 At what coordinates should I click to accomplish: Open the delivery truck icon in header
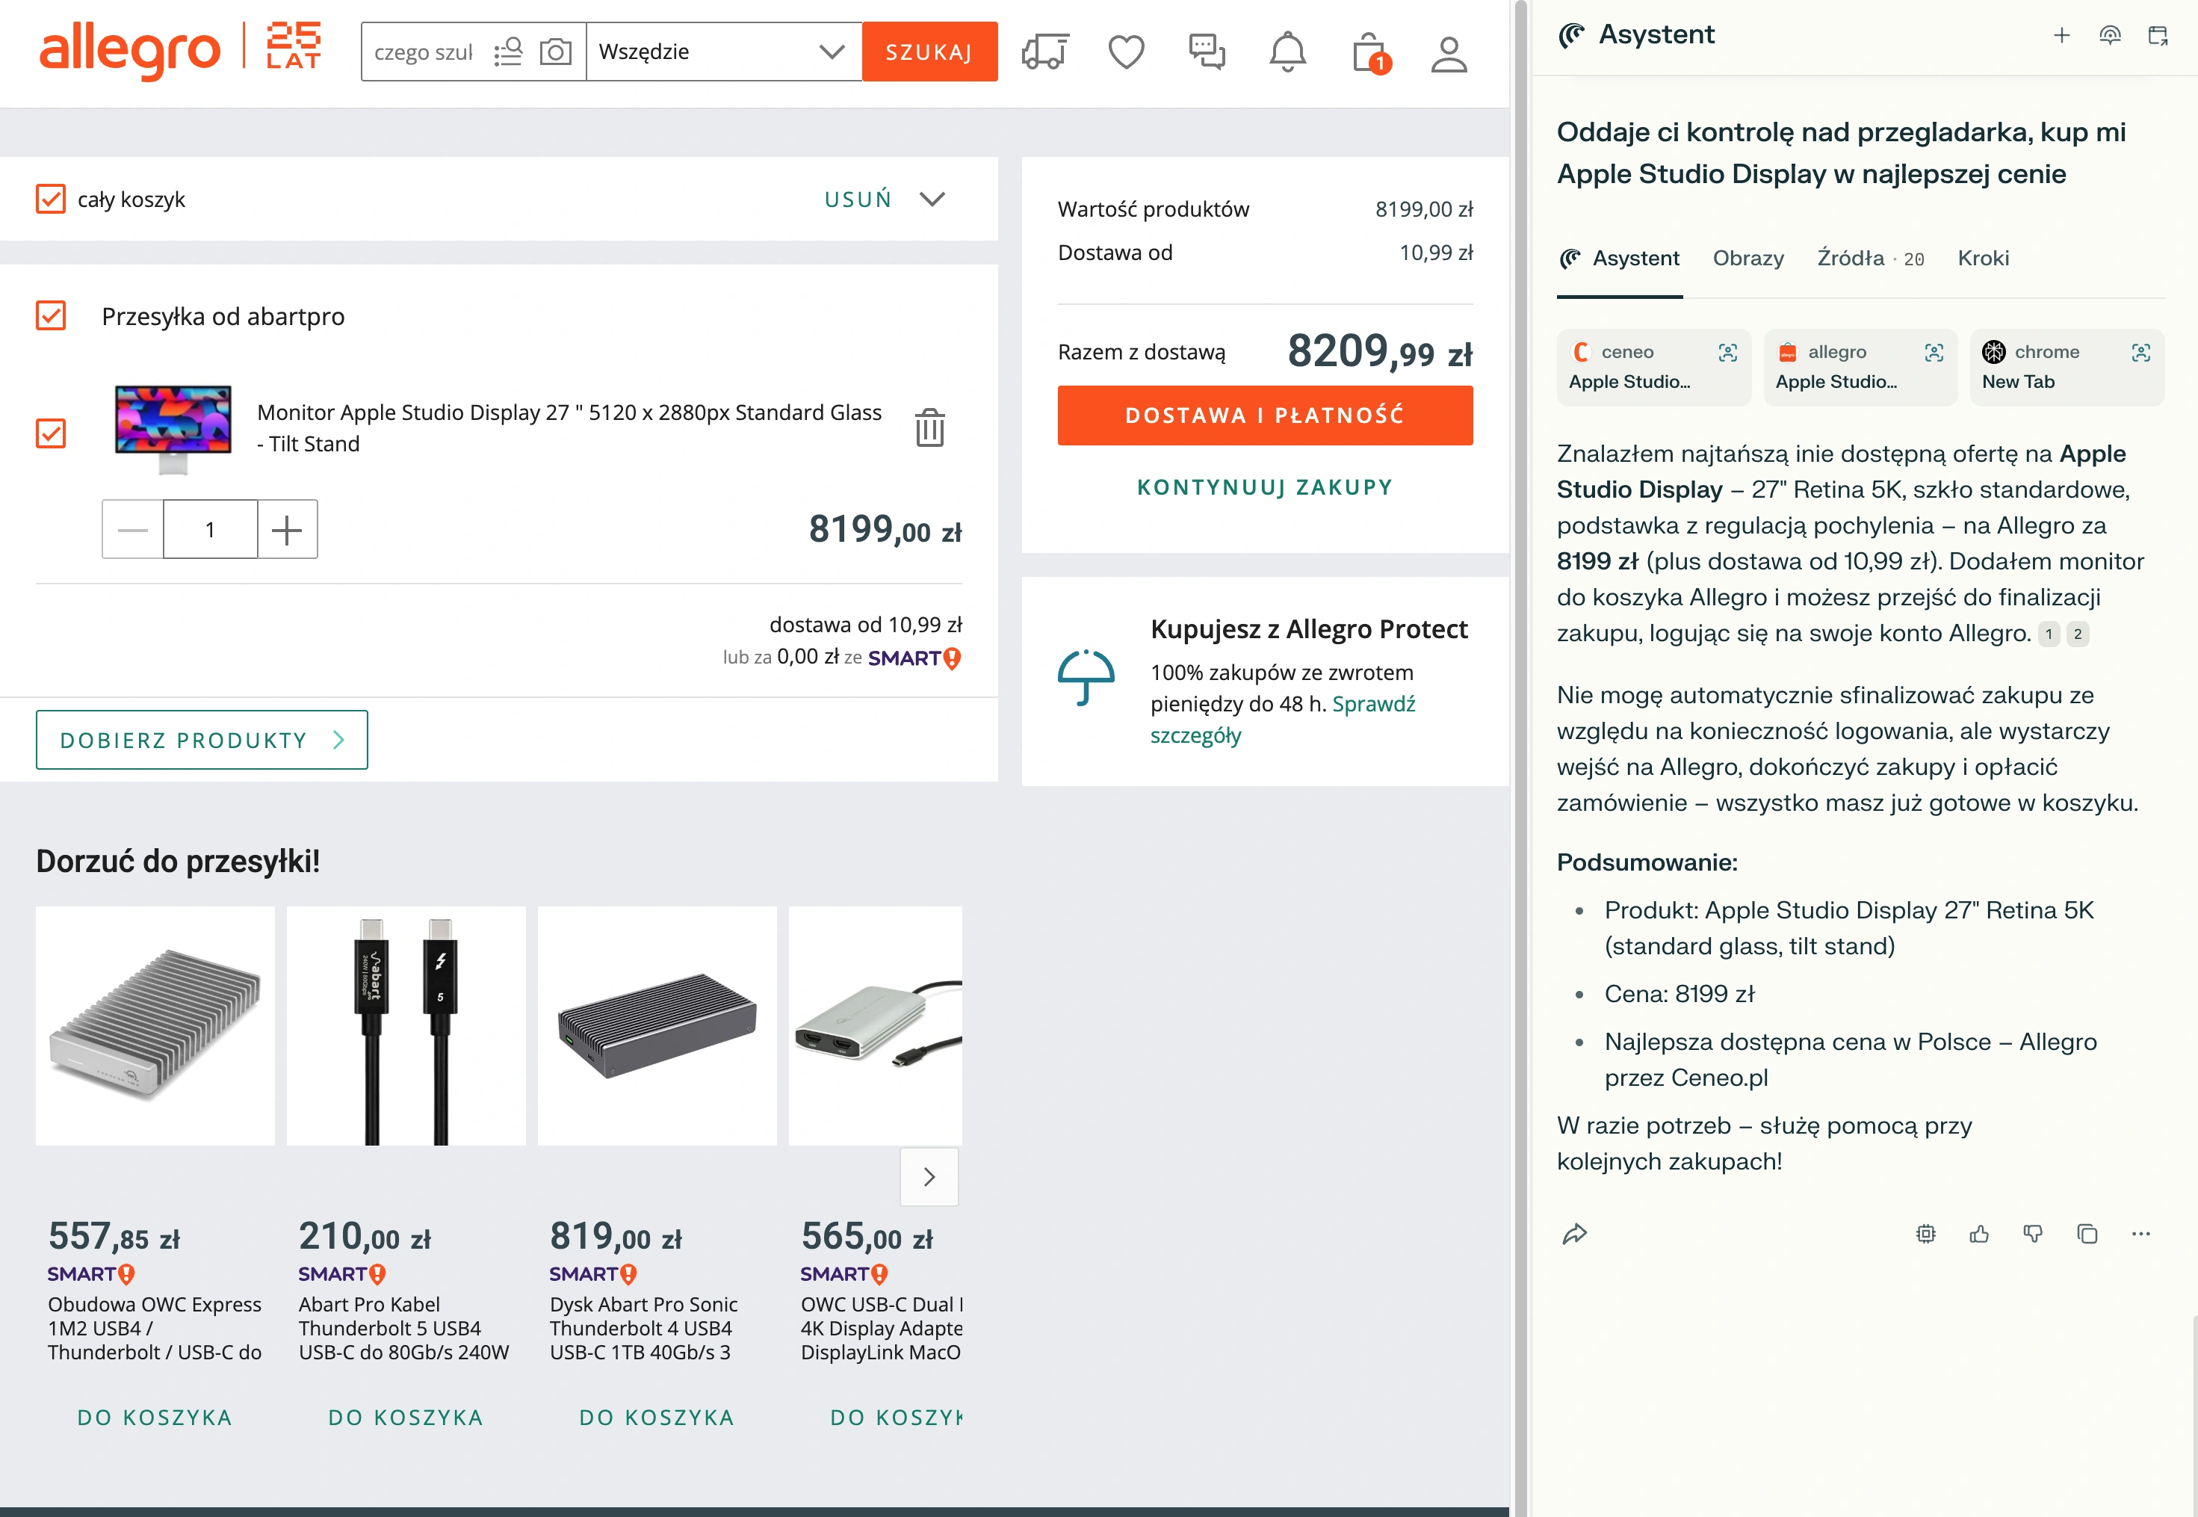coord(1045,52)
